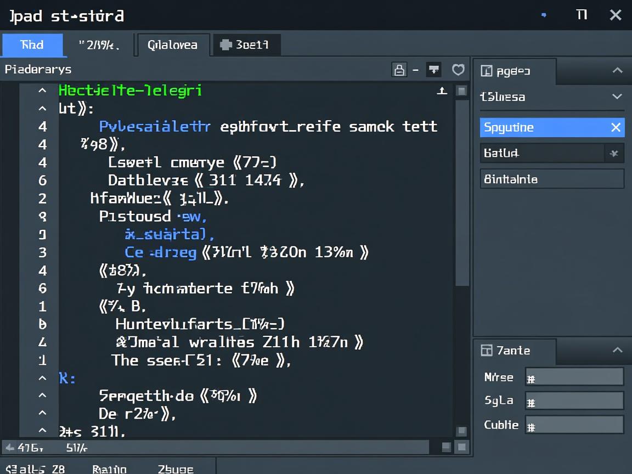Click the Mirse input field

(574, 377)
